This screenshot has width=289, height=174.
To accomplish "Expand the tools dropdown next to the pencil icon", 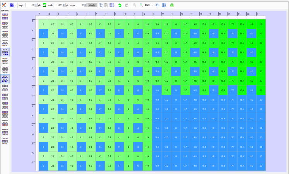I will 7,5.
